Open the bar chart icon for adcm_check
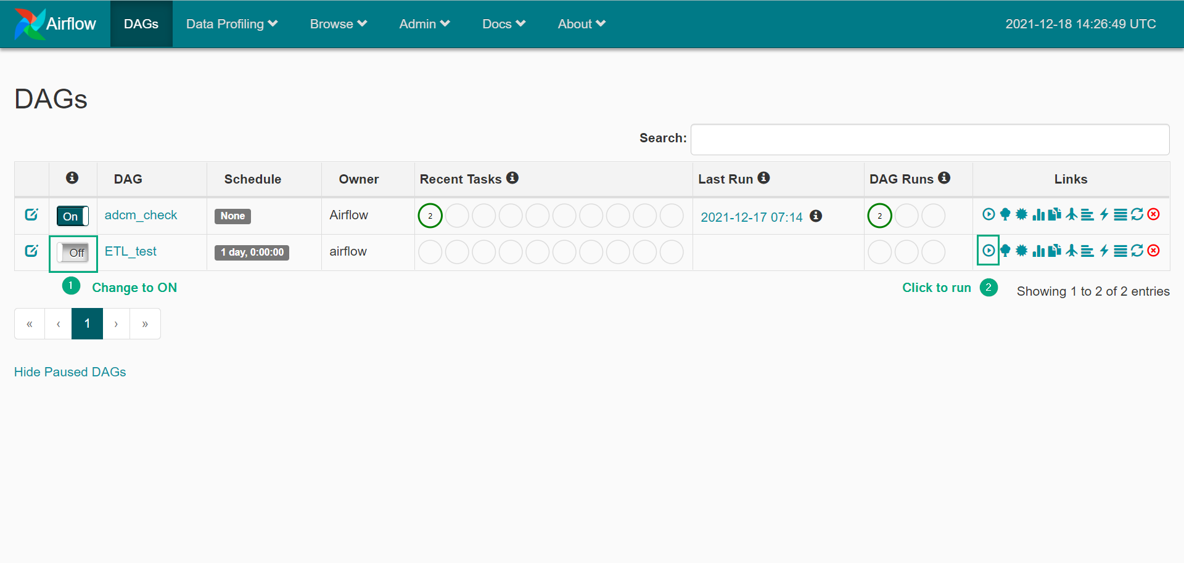 coord(1038,214)
